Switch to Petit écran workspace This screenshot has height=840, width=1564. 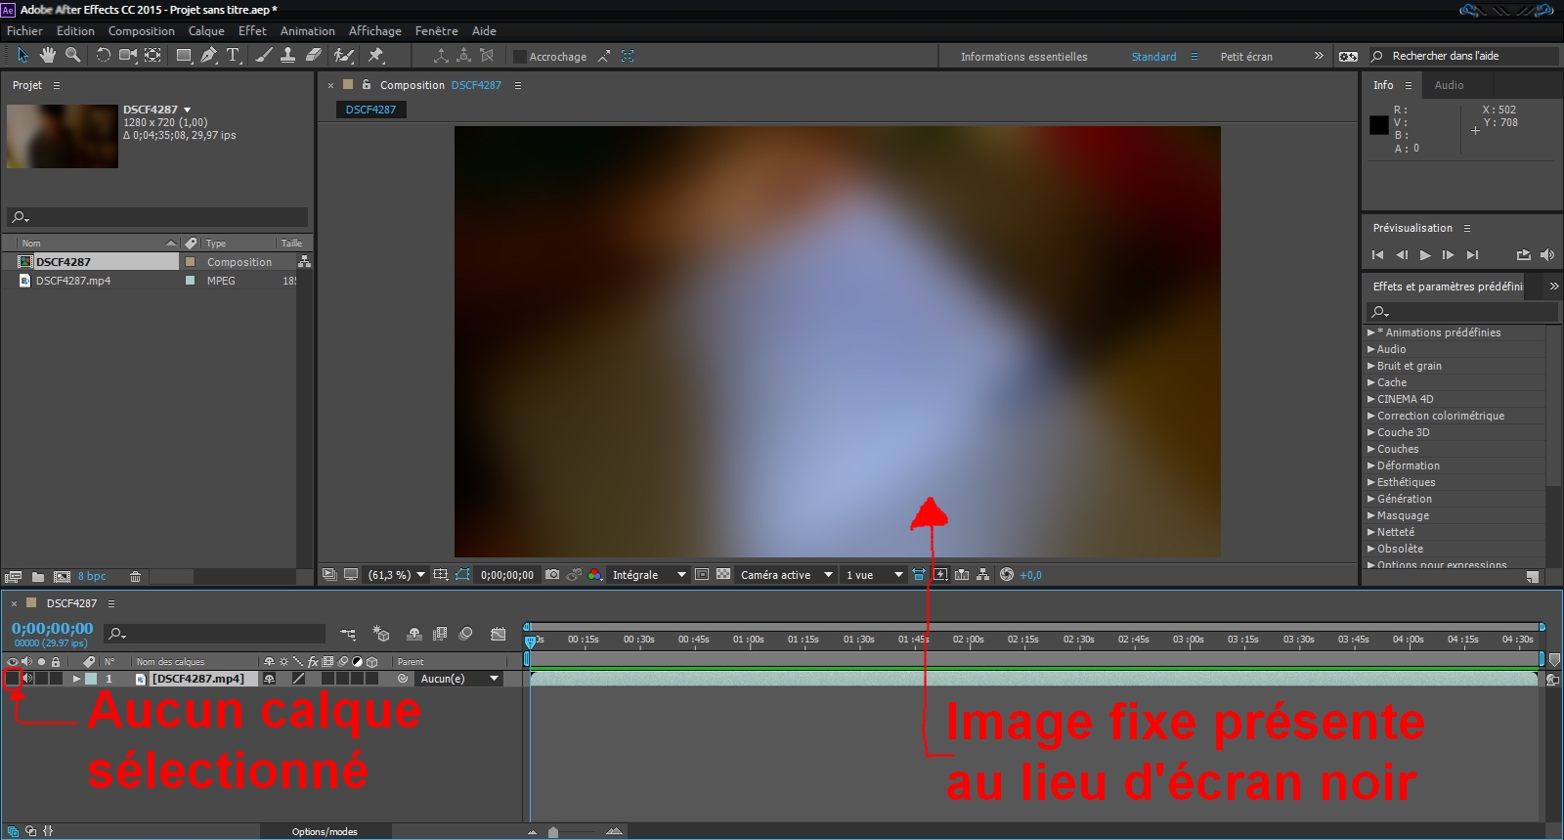[1246, 57]
